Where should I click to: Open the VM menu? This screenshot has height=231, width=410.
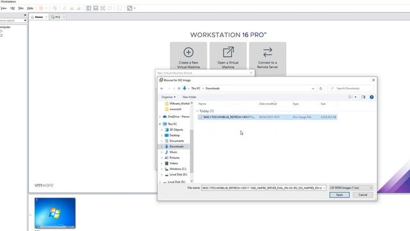pos(12,8)
